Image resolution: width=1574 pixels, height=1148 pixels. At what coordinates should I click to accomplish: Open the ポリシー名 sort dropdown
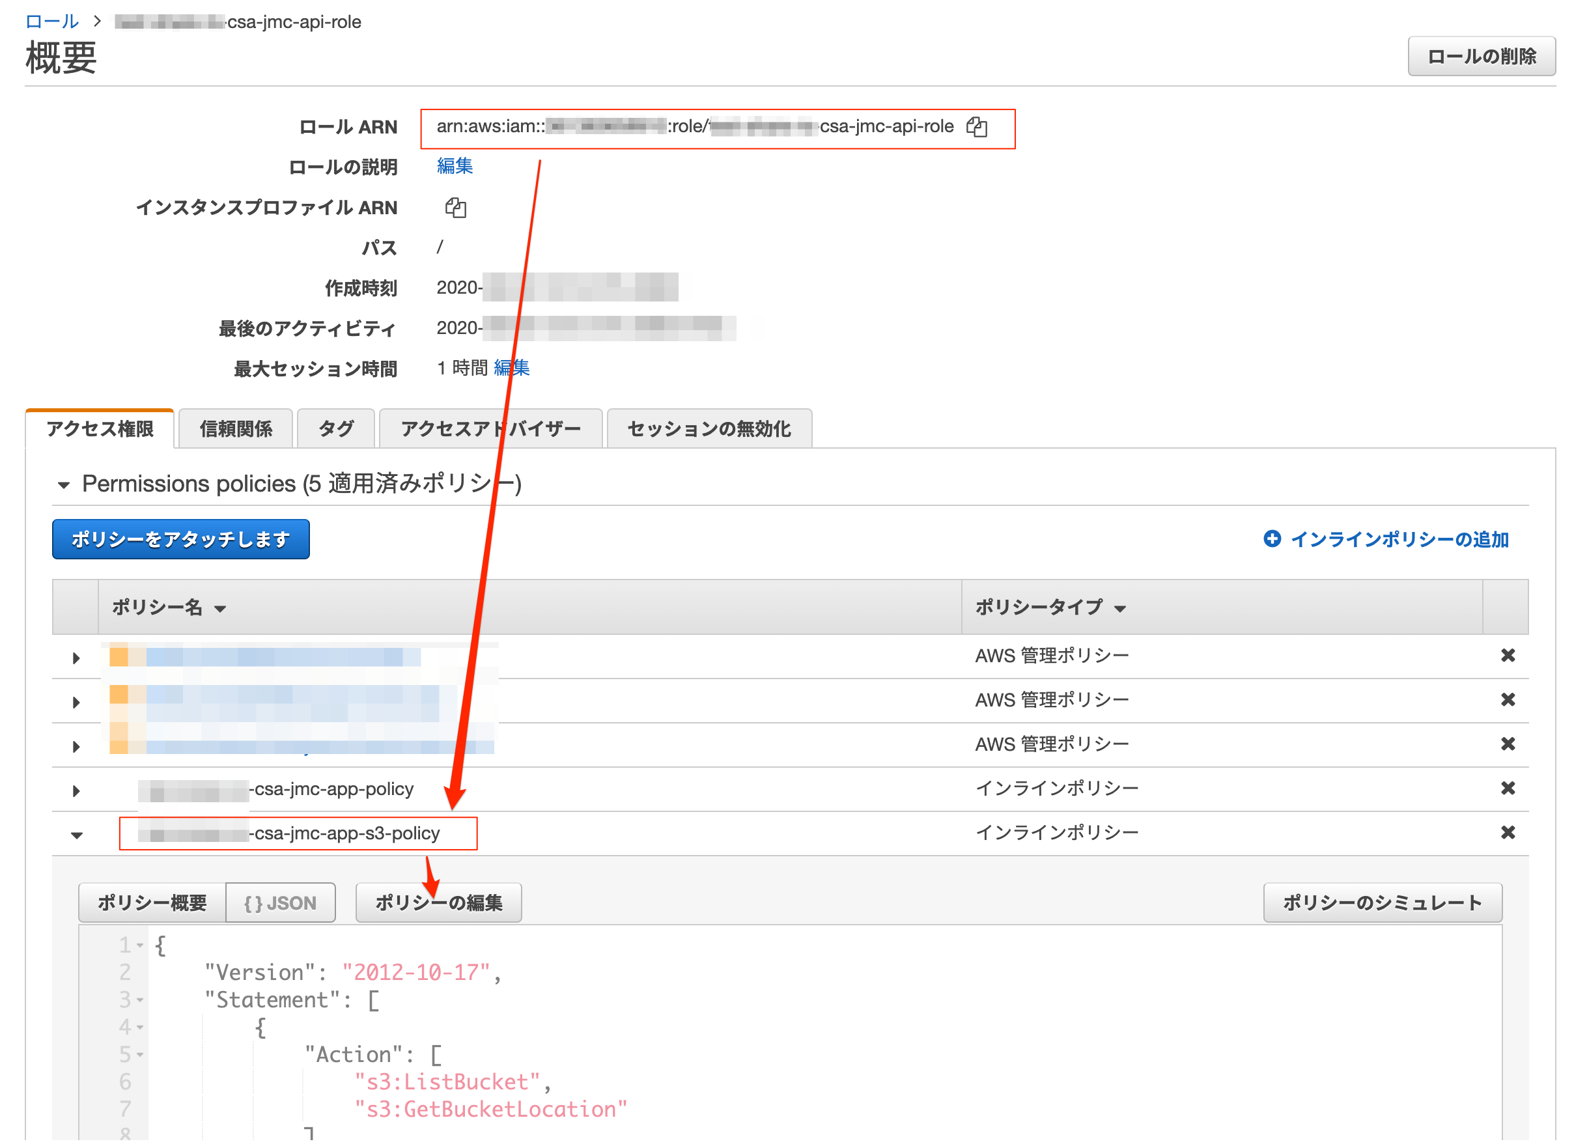coord(220,608)
